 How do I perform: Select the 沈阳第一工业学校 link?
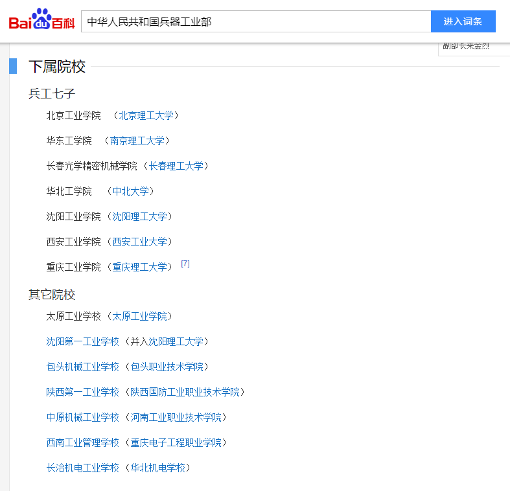(82, 341)
